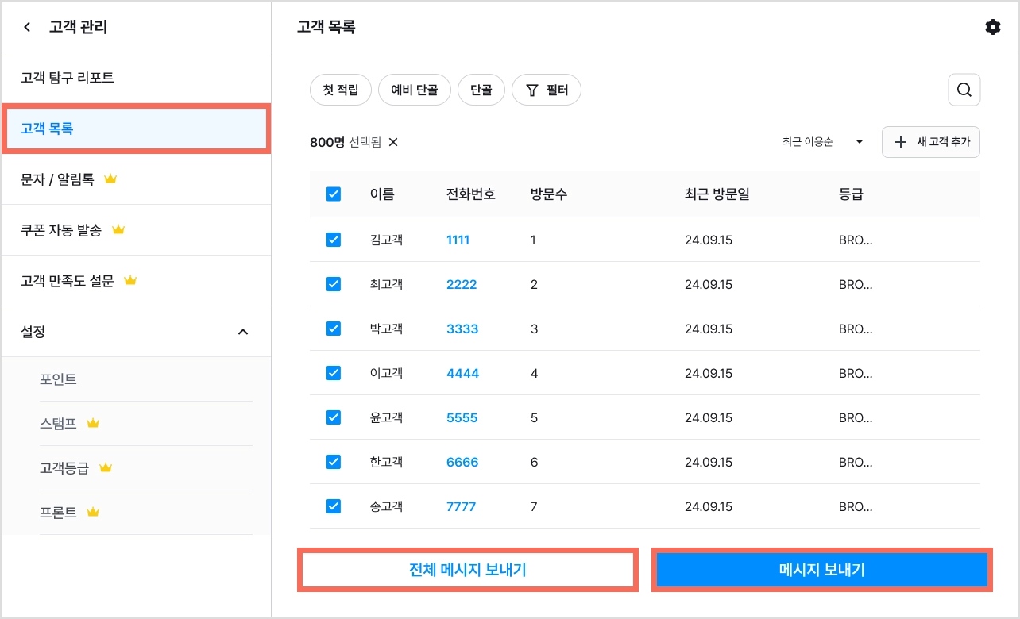Open the 최근 이용순 sort dropdown
The image size is (1020, 619).
click(x=822, y=142)
